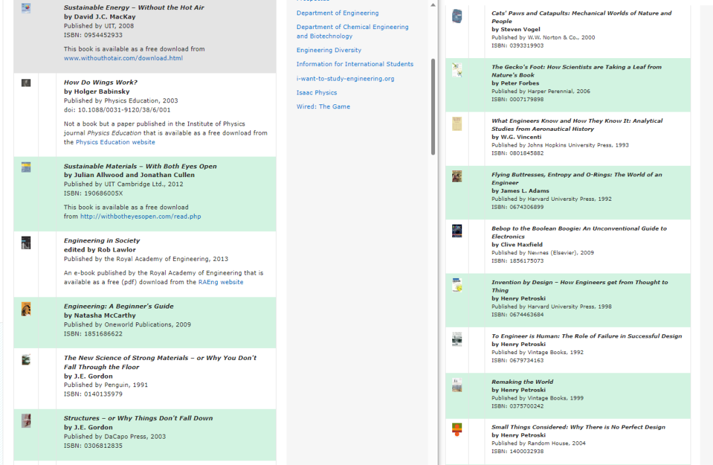Click 'Published by DaCapo Press, 2003' text
The height and width of the screenshot is (465, 713).
pyautogui.click(x=115, y=437)
